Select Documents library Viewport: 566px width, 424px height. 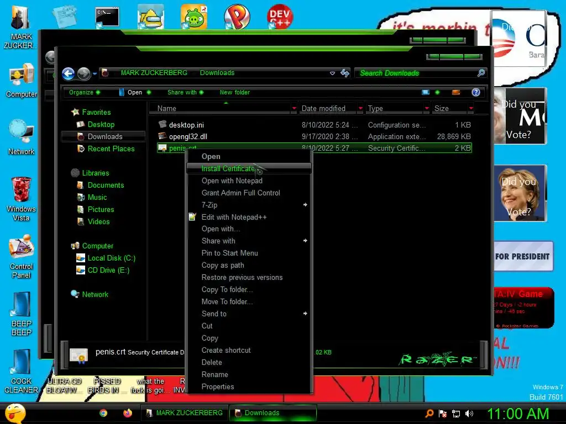pos(106,185)
